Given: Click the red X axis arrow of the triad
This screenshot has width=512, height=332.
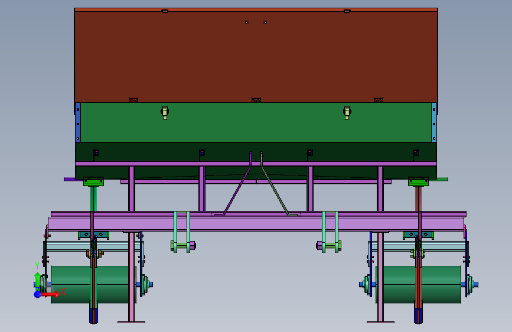Looking at the screenshot, I should point(51,294).
